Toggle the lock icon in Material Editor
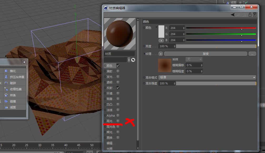265x153 pixels. (250, 15)
